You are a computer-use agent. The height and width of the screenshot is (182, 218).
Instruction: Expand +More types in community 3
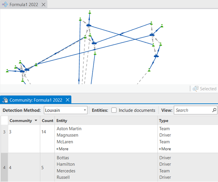[165, 149]
